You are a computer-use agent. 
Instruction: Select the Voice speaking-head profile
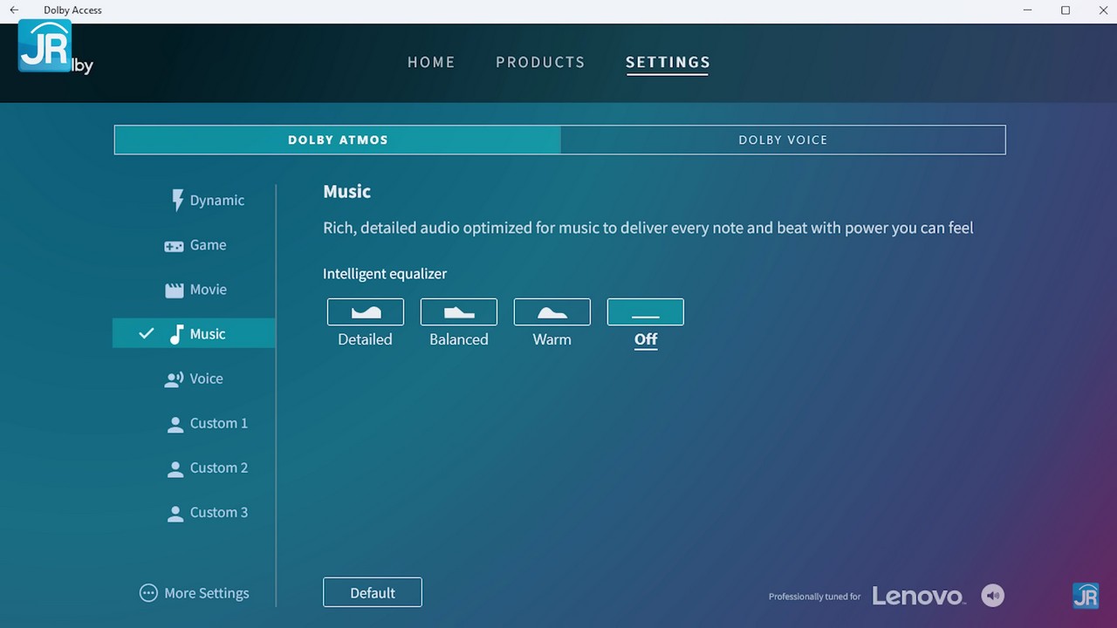[x=195, y=379]
